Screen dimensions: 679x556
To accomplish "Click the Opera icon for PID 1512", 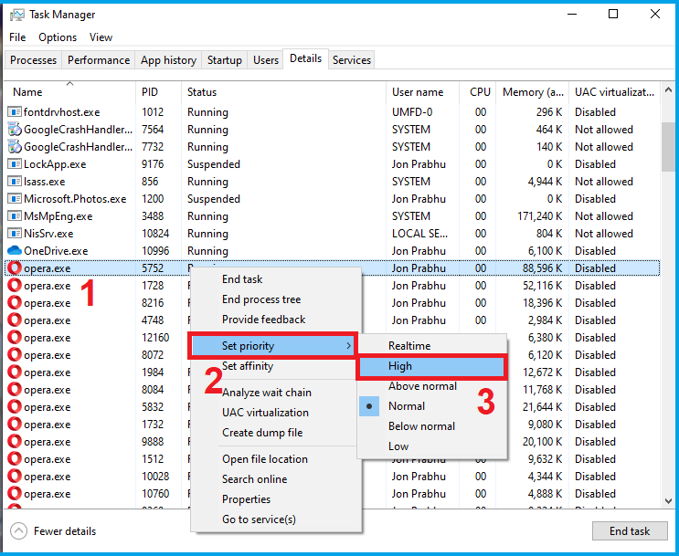I will point(15,458).
